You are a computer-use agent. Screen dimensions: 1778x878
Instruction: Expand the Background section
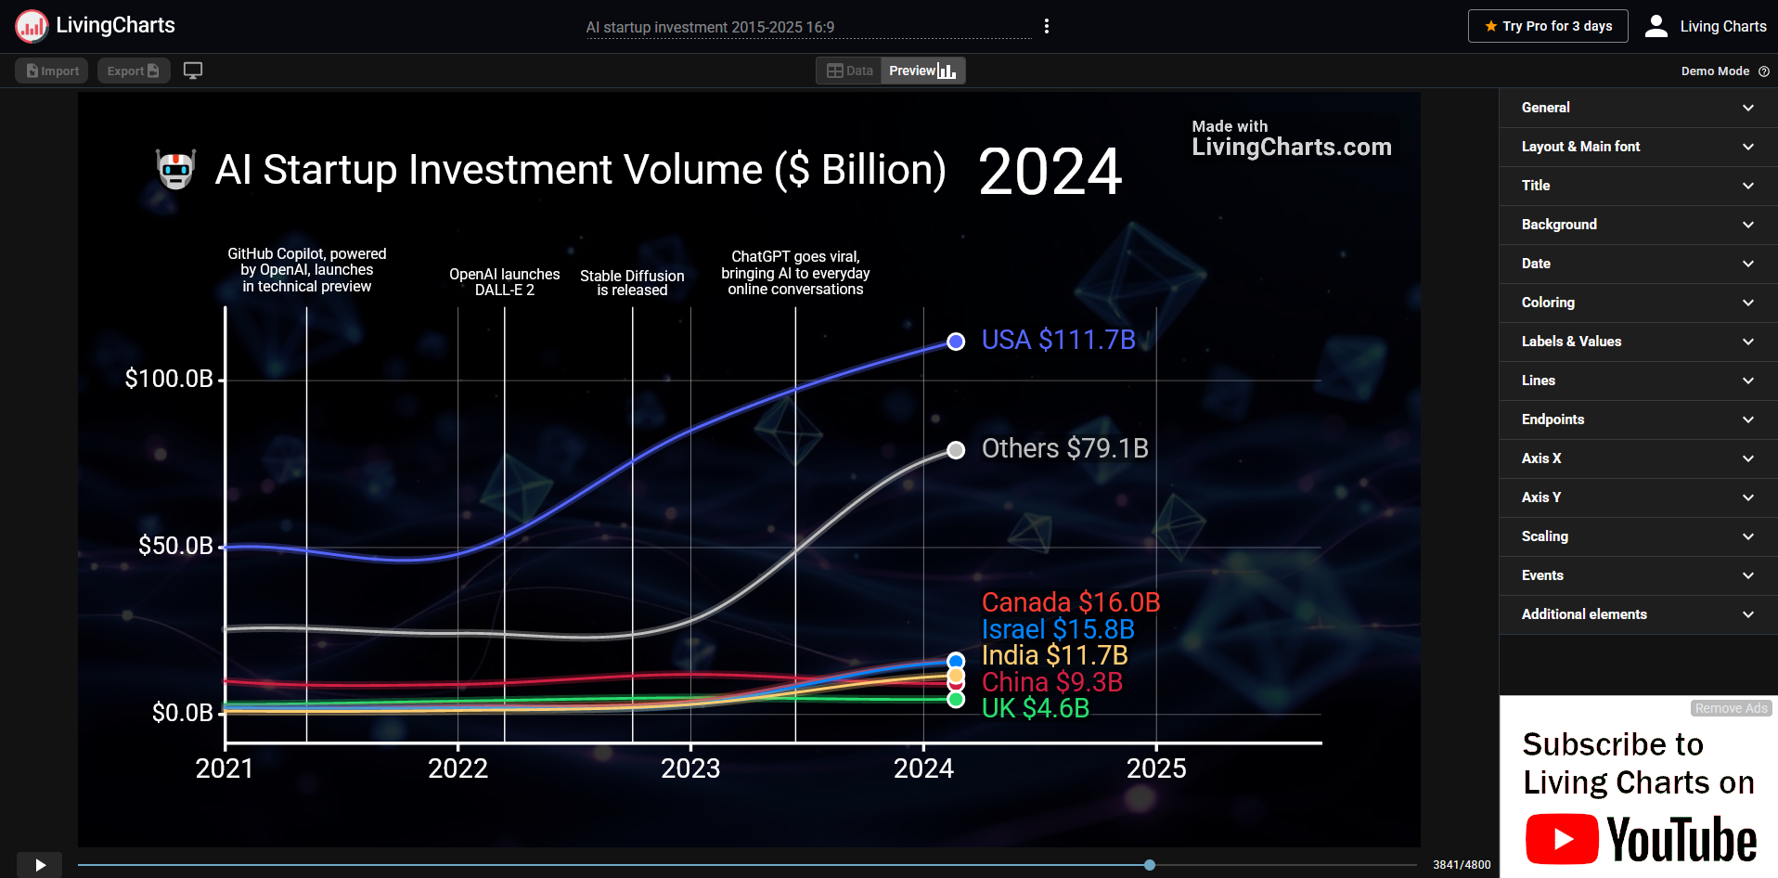click(x=1638, y=225)
